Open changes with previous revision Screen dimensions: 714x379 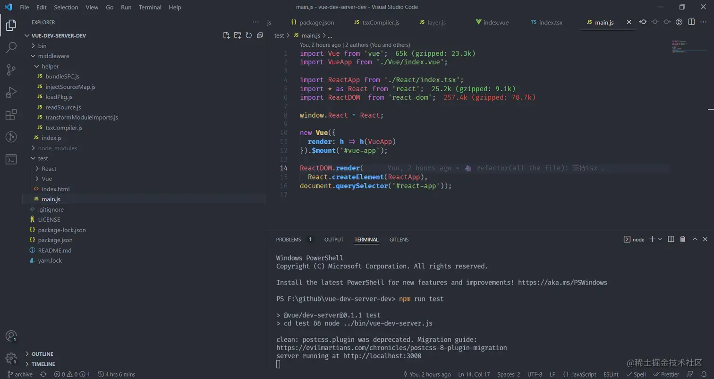point(643,22)
